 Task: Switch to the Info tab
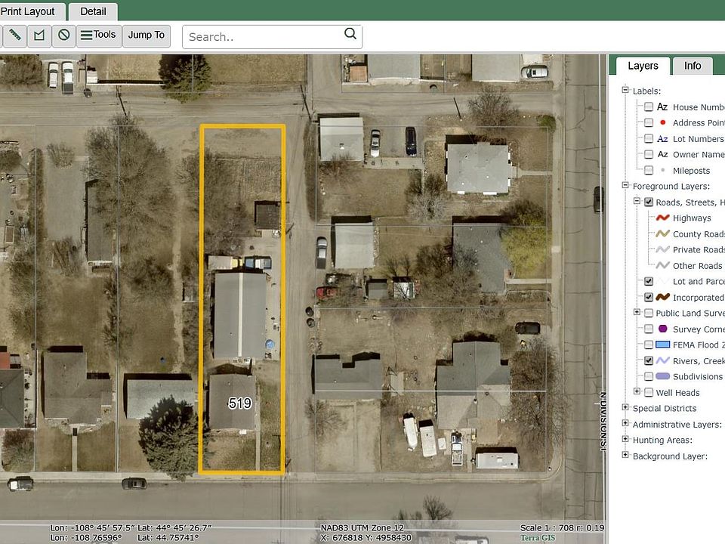[693, 66]
